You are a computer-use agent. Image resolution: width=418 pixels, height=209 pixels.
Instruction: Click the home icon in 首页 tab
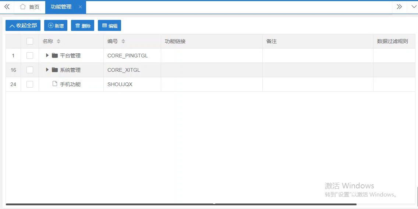(x=23, y=7)
